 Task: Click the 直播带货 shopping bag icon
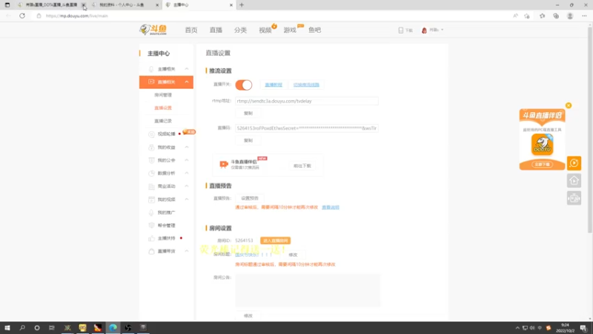click(x=151, y=252)
